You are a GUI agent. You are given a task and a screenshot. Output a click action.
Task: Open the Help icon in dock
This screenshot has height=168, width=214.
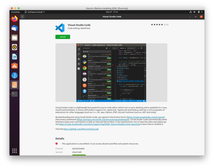14,75
